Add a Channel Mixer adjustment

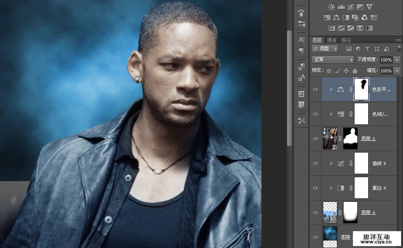coord(364,17)
